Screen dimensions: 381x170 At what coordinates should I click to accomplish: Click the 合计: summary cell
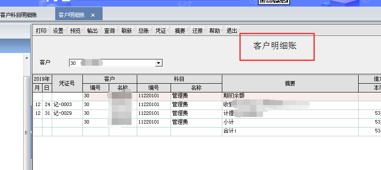pyautogui.click(x=290, y=131)
